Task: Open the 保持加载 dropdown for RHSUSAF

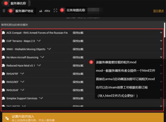Action: point(78,90)
